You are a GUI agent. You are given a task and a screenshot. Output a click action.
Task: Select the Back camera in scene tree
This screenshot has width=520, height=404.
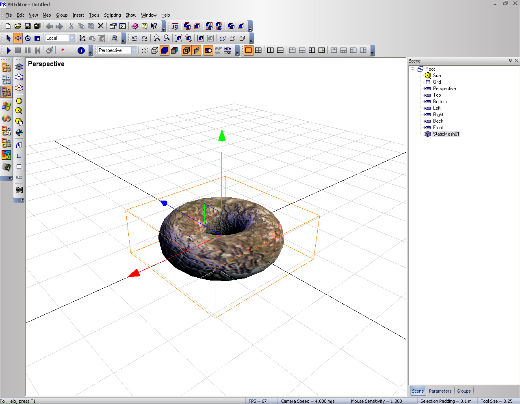tap(438, 121)
